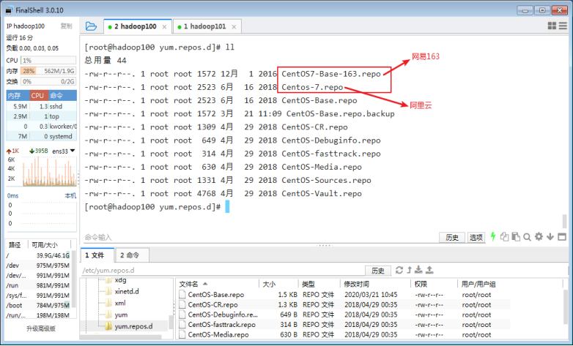This screenshot has height=346, width=573.
Task: Click the xinetd.d folder icon in tree
Action: click(108, 291)
